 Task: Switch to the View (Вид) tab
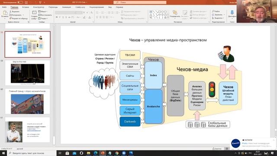coord(110,7)
